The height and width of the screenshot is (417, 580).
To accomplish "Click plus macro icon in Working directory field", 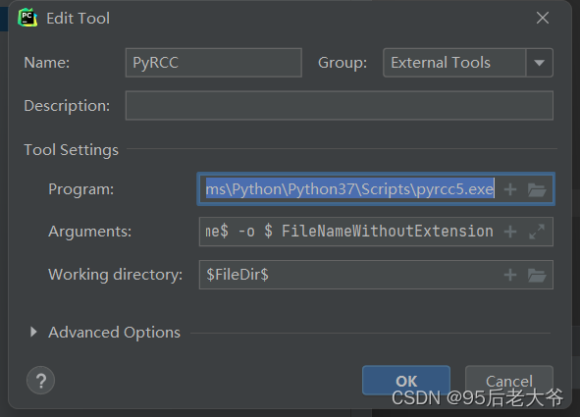I will 510,275.
